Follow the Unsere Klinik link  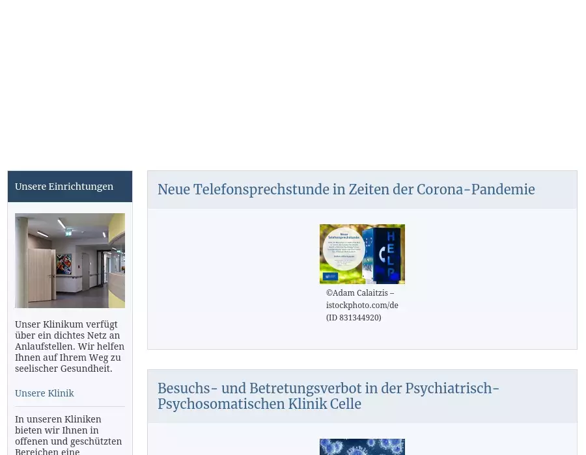pos(44,393)
